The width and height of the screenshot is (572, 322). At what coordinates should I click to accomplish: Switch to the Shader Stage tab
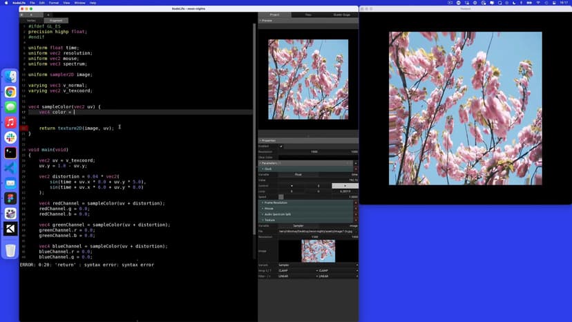(x=341, y=15)
